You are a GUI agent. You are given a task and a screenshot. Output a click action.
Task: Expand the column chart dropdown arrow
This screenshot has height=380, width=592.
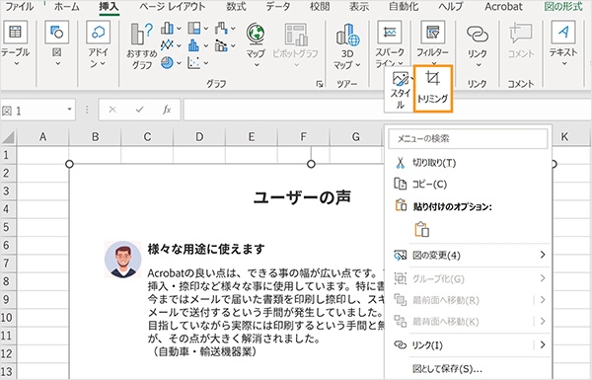tap(179, 29)
